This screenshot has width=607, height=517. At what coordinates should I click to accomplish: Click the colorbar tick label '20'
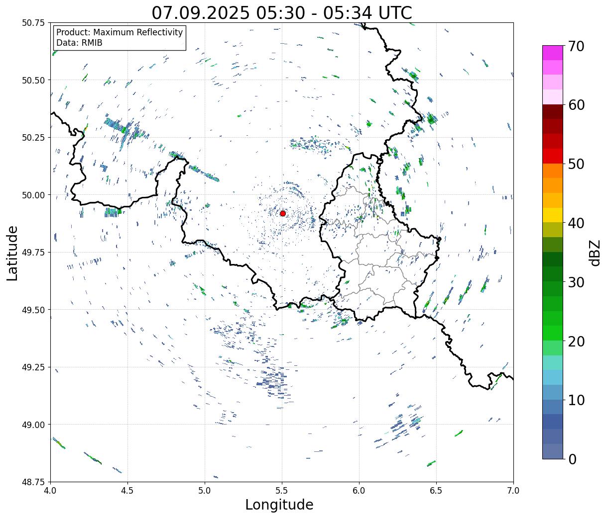click(x=576, y=341)
